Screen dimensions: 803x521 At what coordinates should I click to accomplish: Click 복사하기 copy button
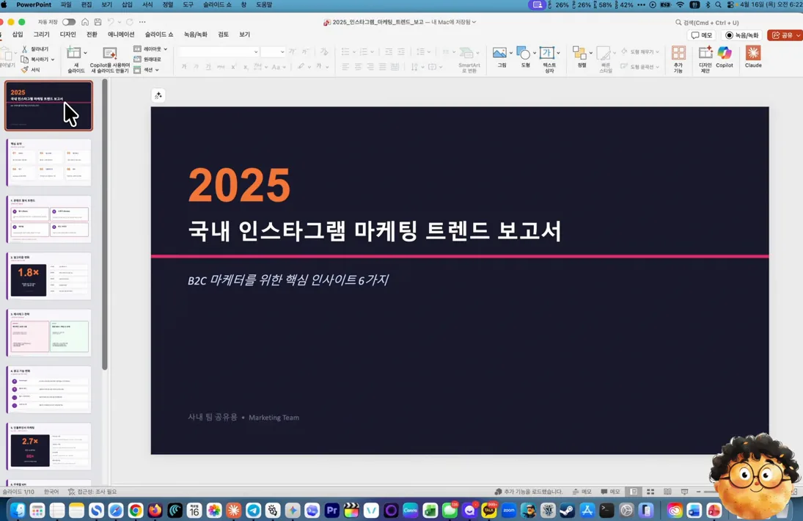pyautogui.click(x=34, y=59)
